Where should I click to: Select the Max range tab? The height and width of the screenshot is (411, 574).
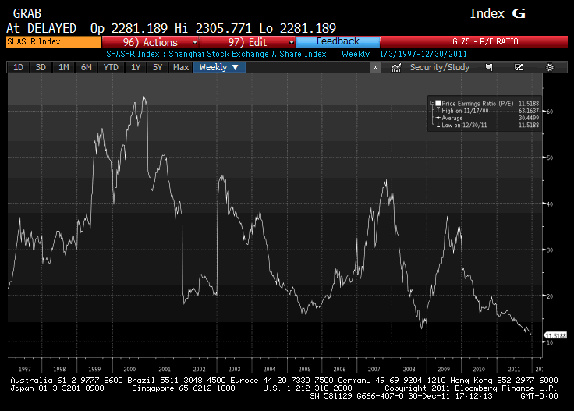click(x=181, y=67)
